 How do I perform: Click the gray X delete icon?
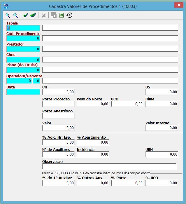point(44,15)
